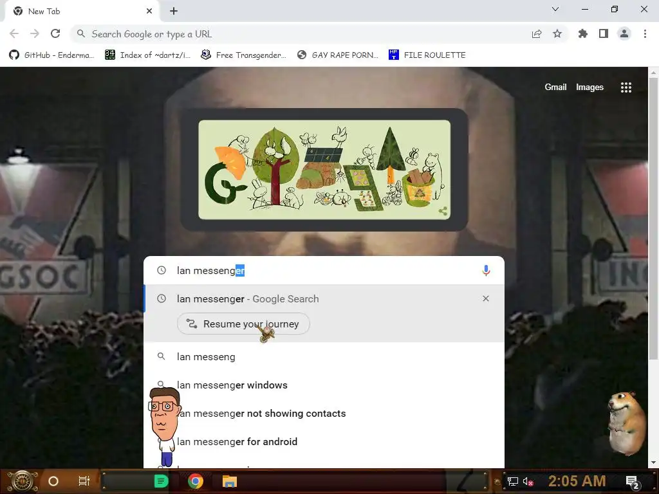Image resolution: width=659 pixels, height=494 pixels.
Task: Switch to Chrome on the taskbar
Action: 196,481
